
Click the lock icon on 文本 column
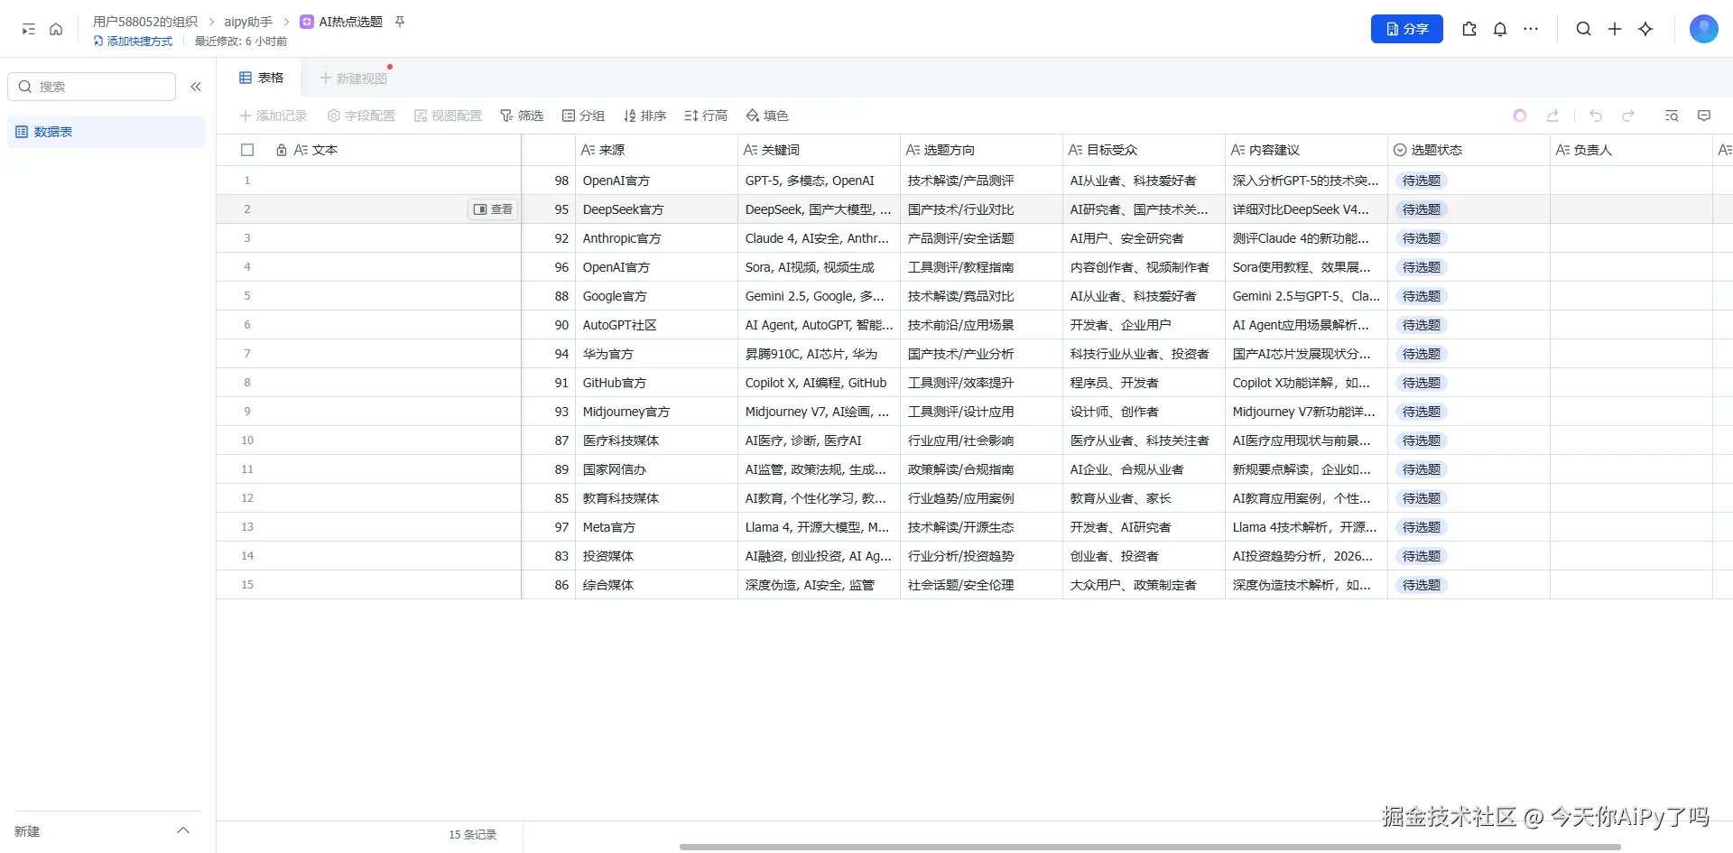click(x=282, y=150)
